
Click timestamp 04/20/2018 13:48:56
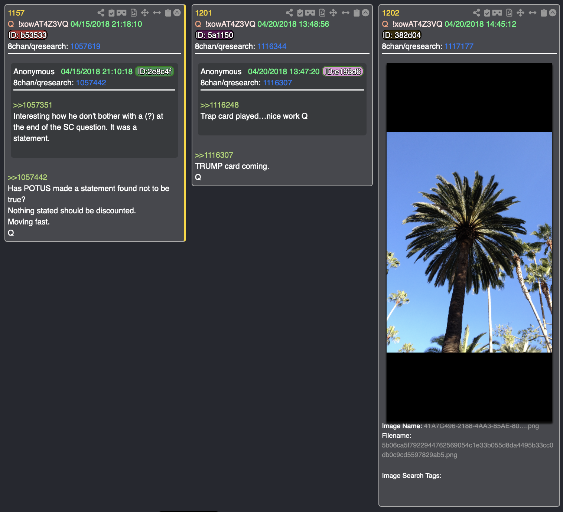[293, 24]
